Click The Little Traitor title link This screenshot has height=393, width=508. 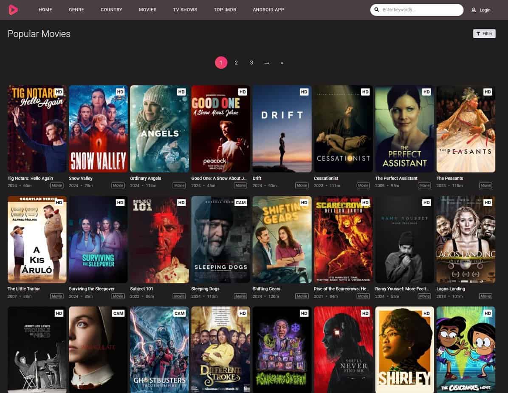click(24, 289)
